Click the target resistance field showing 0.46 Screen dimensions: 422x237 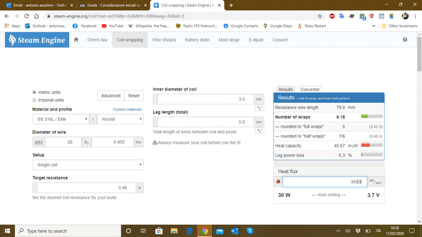(x=87, y=188)
